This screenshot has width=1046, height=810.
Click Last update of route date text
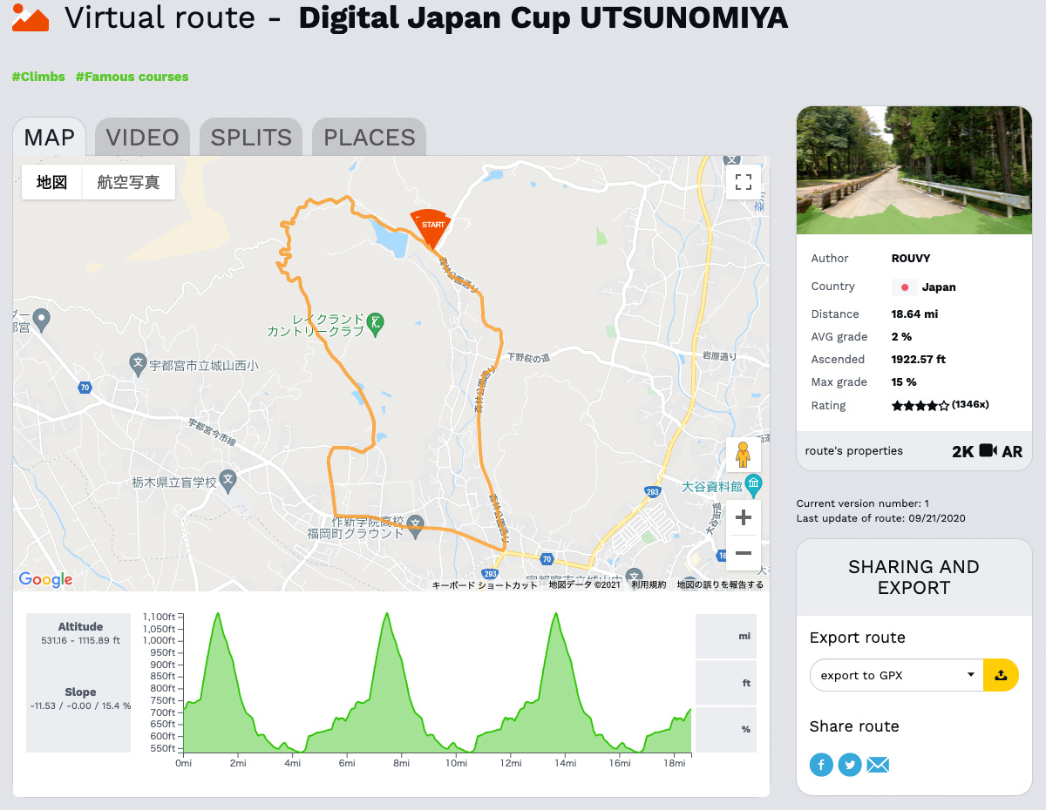click(881, 518)
